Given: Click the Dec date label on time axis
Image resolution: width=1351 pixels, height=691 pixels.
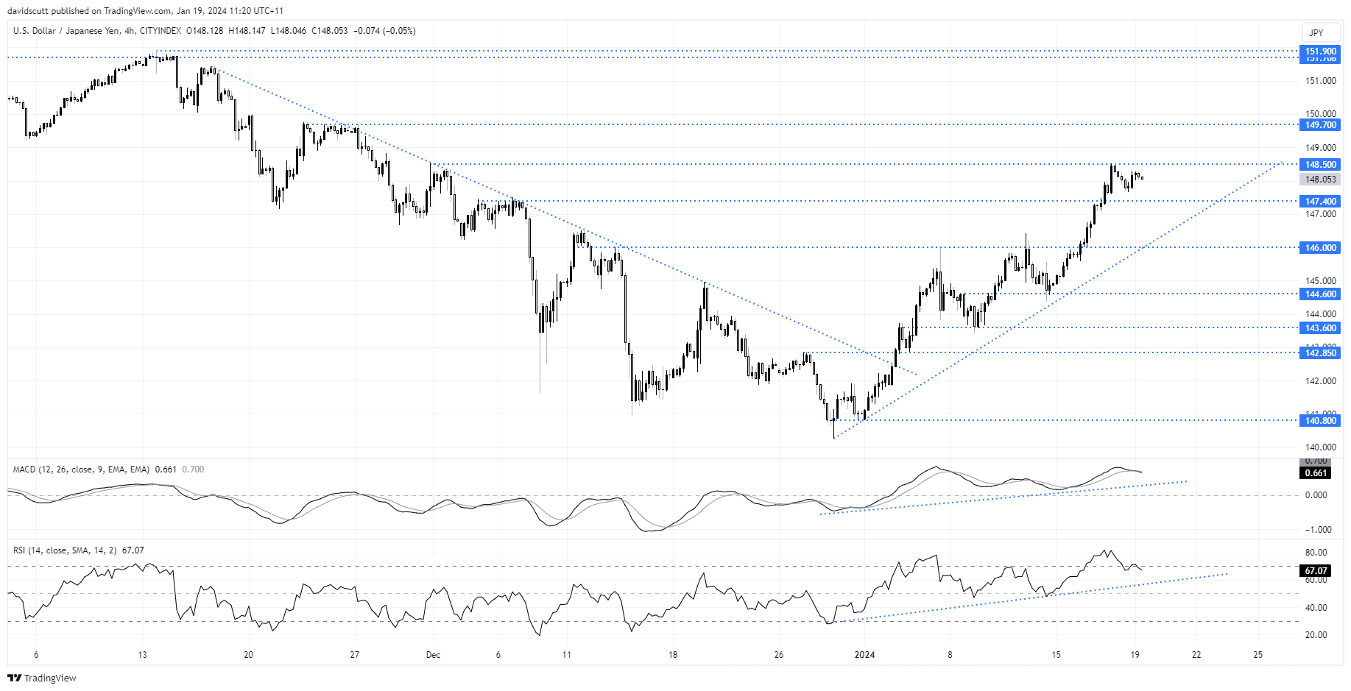Looking at the screenshot, I should tap(433, 655).
